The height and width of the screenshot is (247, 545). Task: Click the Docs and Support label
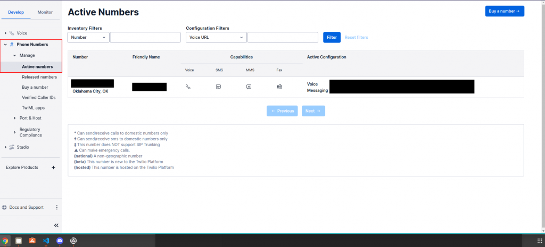pos(27,208)
